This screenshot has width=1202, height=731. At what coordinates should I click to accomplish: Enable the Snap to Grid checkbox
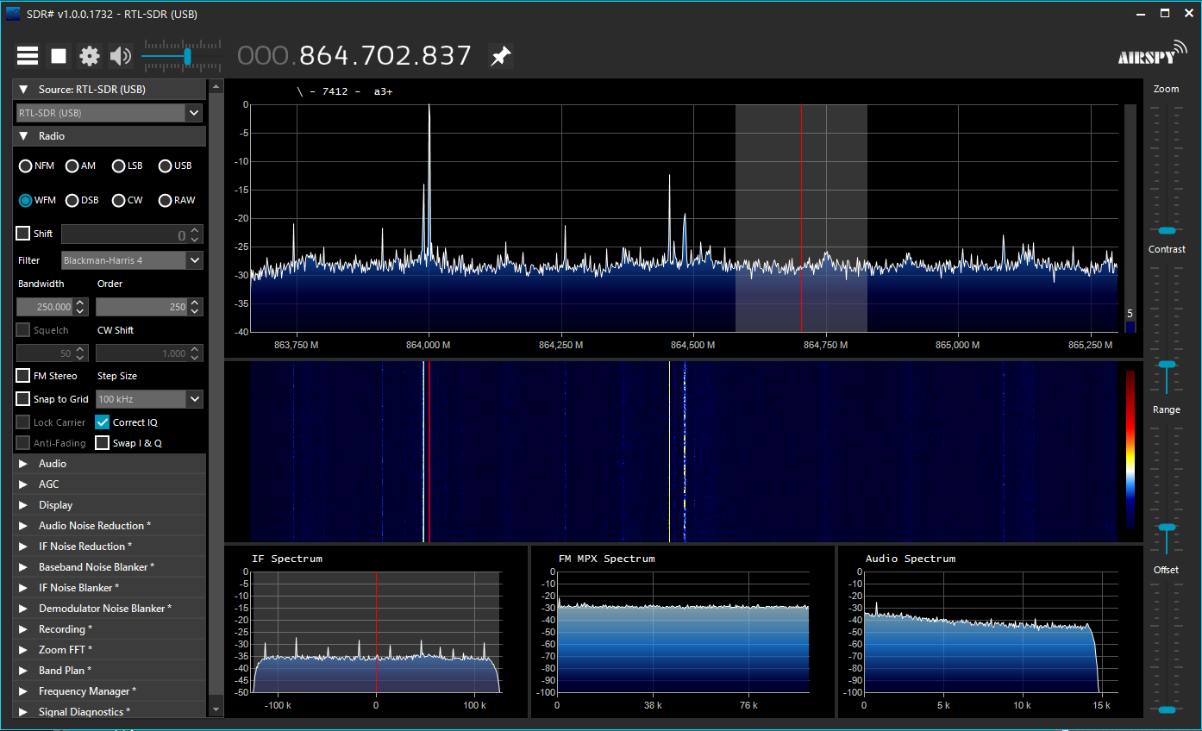[x=23, y=399]
